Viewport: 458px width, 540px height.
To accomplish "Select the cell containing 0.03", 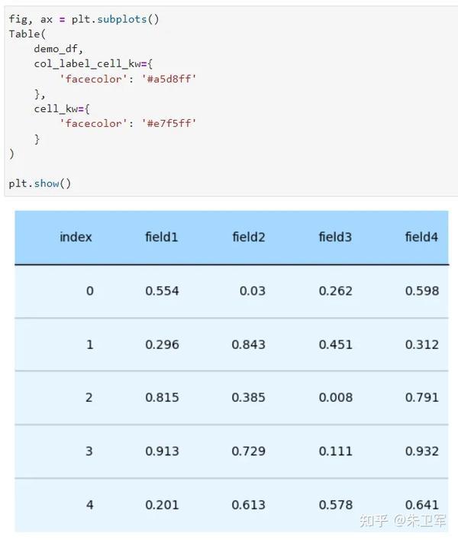I will coord(253,291).
